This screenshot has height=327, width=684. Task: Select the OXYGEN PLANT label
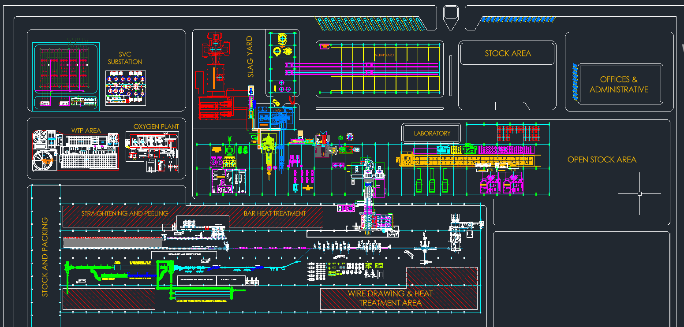(156, 126)
